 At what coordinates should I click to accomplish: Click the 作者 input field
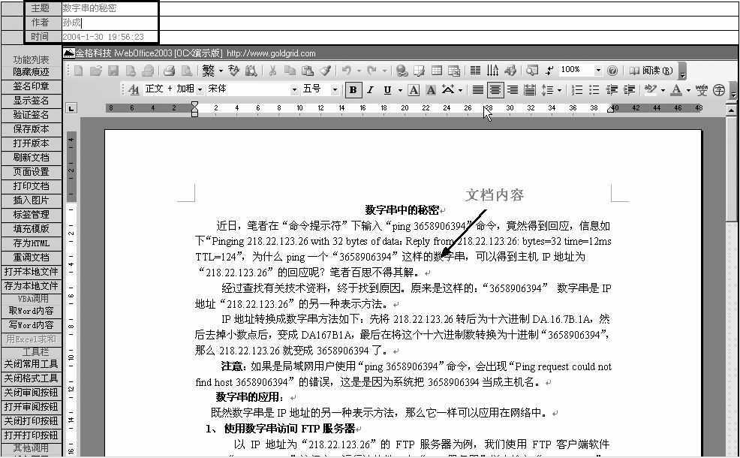[x=109, y=23]
